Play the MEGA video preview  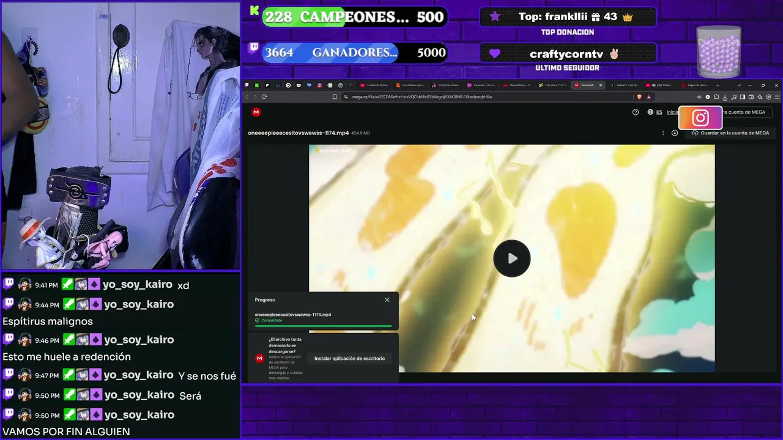[512, 258]
